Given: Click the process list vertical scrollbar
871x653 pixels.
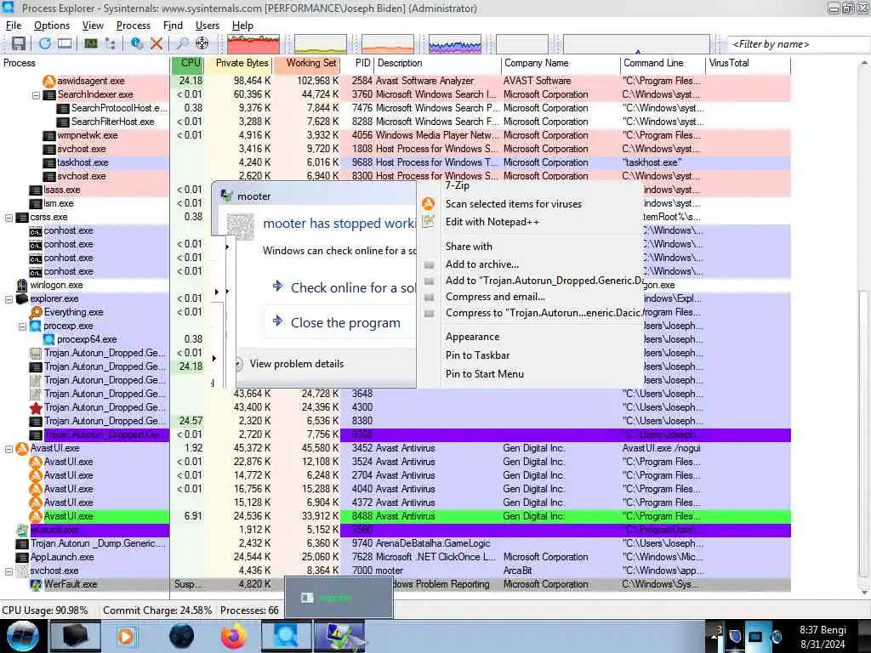Looking at the screenshot, I should click(863, 433).
